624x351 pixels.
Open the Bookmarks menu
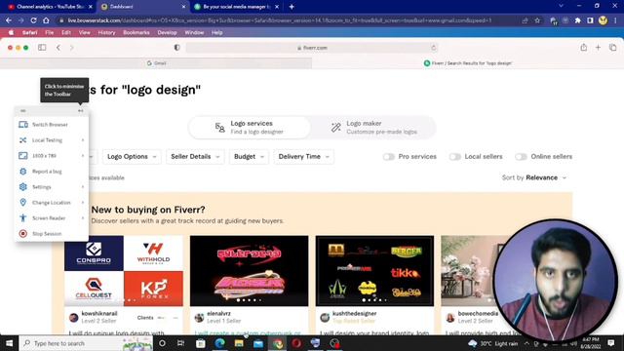tap(136, 32)
